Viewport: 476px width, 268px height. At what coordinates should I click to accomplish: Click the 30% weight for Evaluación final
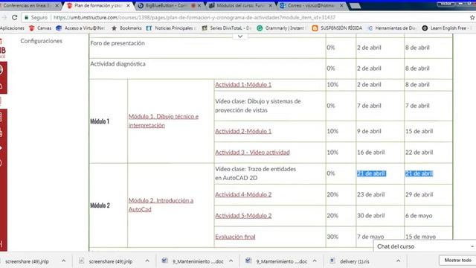tap(332, 237)
